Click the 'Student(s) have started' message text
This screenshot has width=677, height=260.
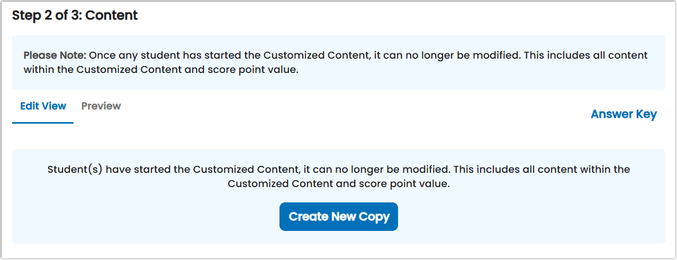pyautogui.click(x=339, y=177)
